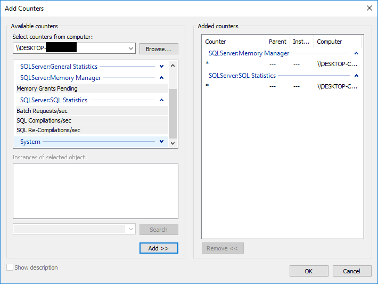Select Batch Requests/sec counter
Screen dimensions: 378x284
[x=42, y=111]
